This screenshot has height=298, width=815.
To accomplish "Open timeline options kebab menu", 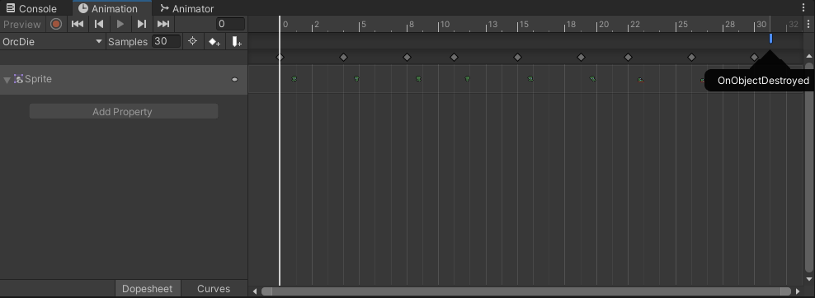I will (x=808, y=24).
